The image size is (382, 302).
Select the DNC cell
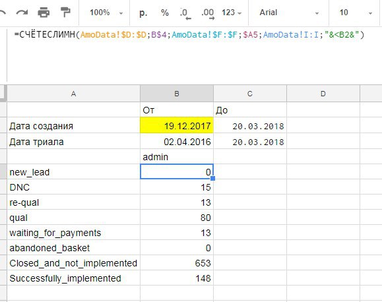pyautogui.click(x=74, y=187)
